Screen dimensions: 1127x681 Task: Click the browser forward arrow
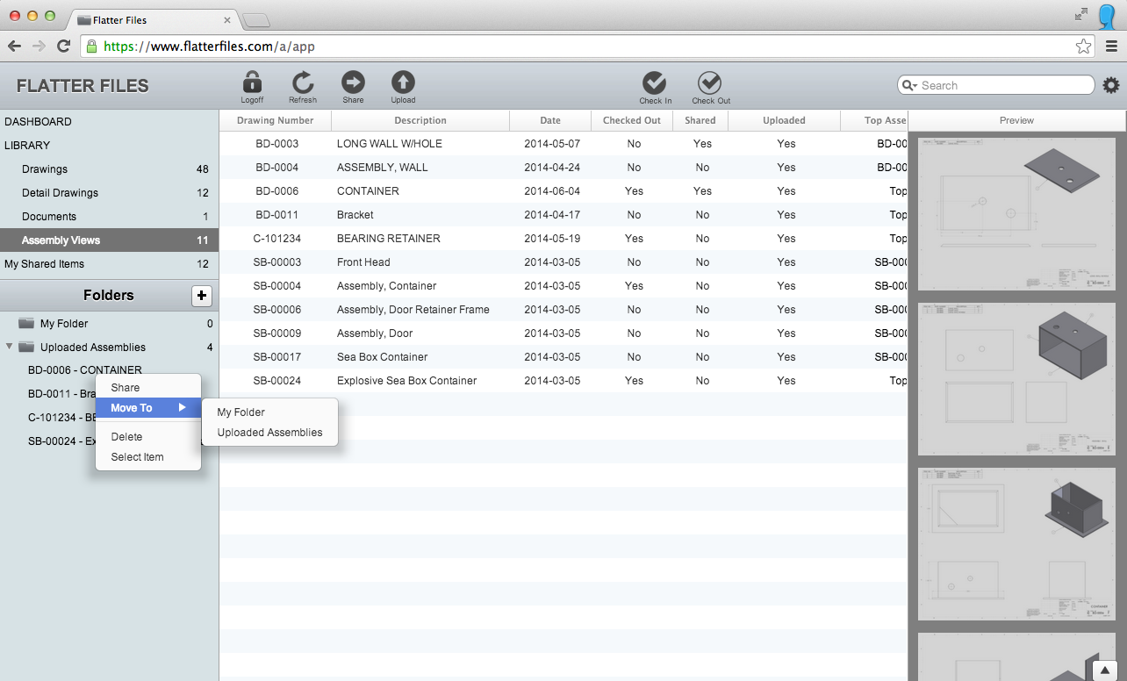coord(39,46)
